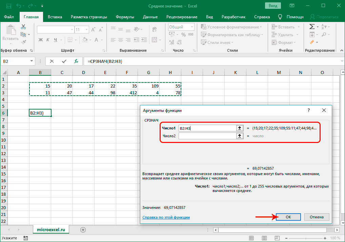Collapse dialog using Число1 range selector icon
The width and height of the screenshot is (345, 242).
coord(240,128)
